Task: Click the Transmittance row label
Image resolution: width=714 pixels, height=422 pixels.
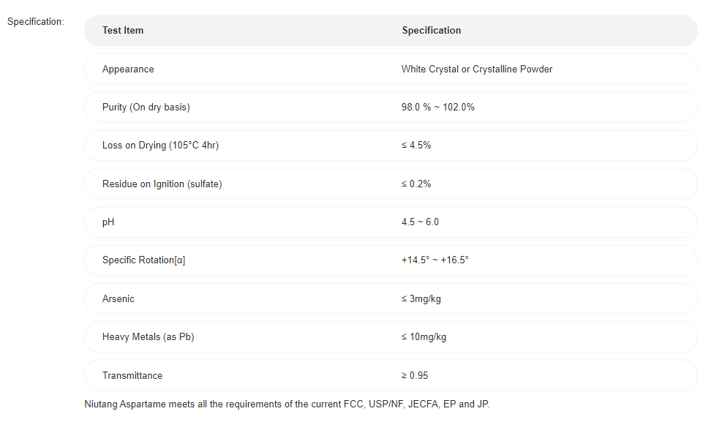Action: pyautogui.click(x=132, y=376)
